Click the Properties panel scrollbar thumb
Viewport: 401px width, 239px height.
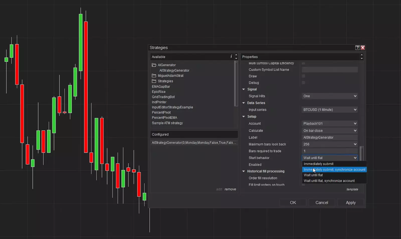tap(361, 154)
